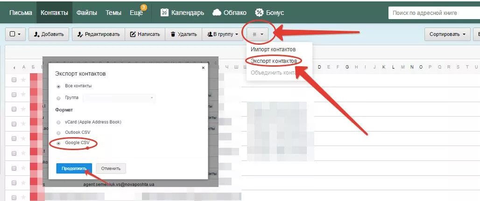480x201 pixels.
Task: Close the Экспорт контактов dialog with X
Action: point(203,68)
